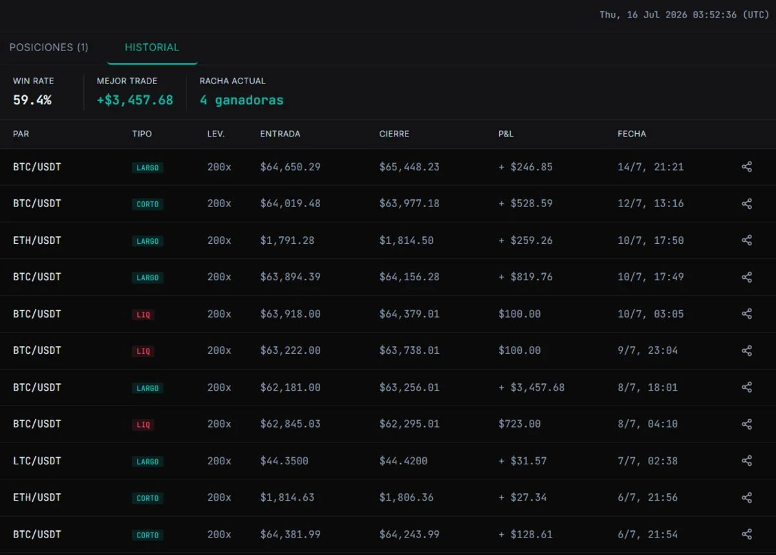Select CORTO badge on the 12/7 BTC row

(147, 204)
